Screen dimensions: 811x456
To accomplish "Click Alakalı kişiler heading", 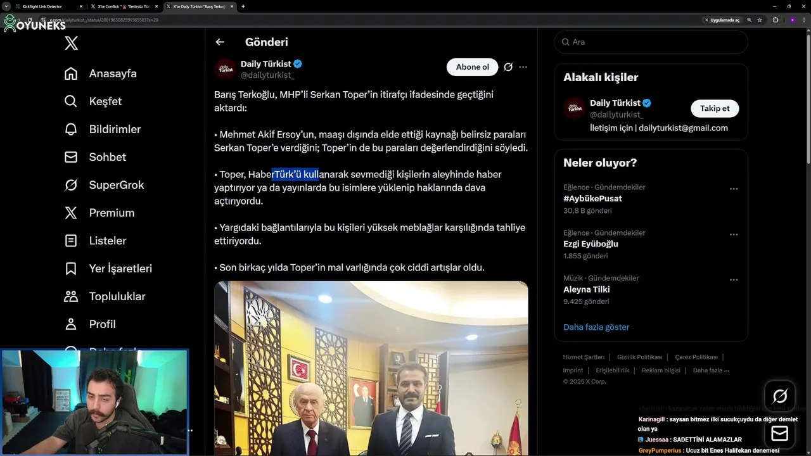I will point(601,77).
